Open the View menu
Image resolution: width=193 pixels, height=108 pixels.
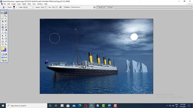tap(34, 4)
